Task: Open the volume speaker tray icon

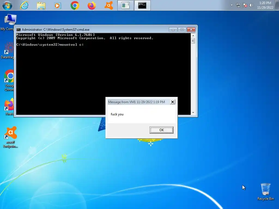Action: 251,5
